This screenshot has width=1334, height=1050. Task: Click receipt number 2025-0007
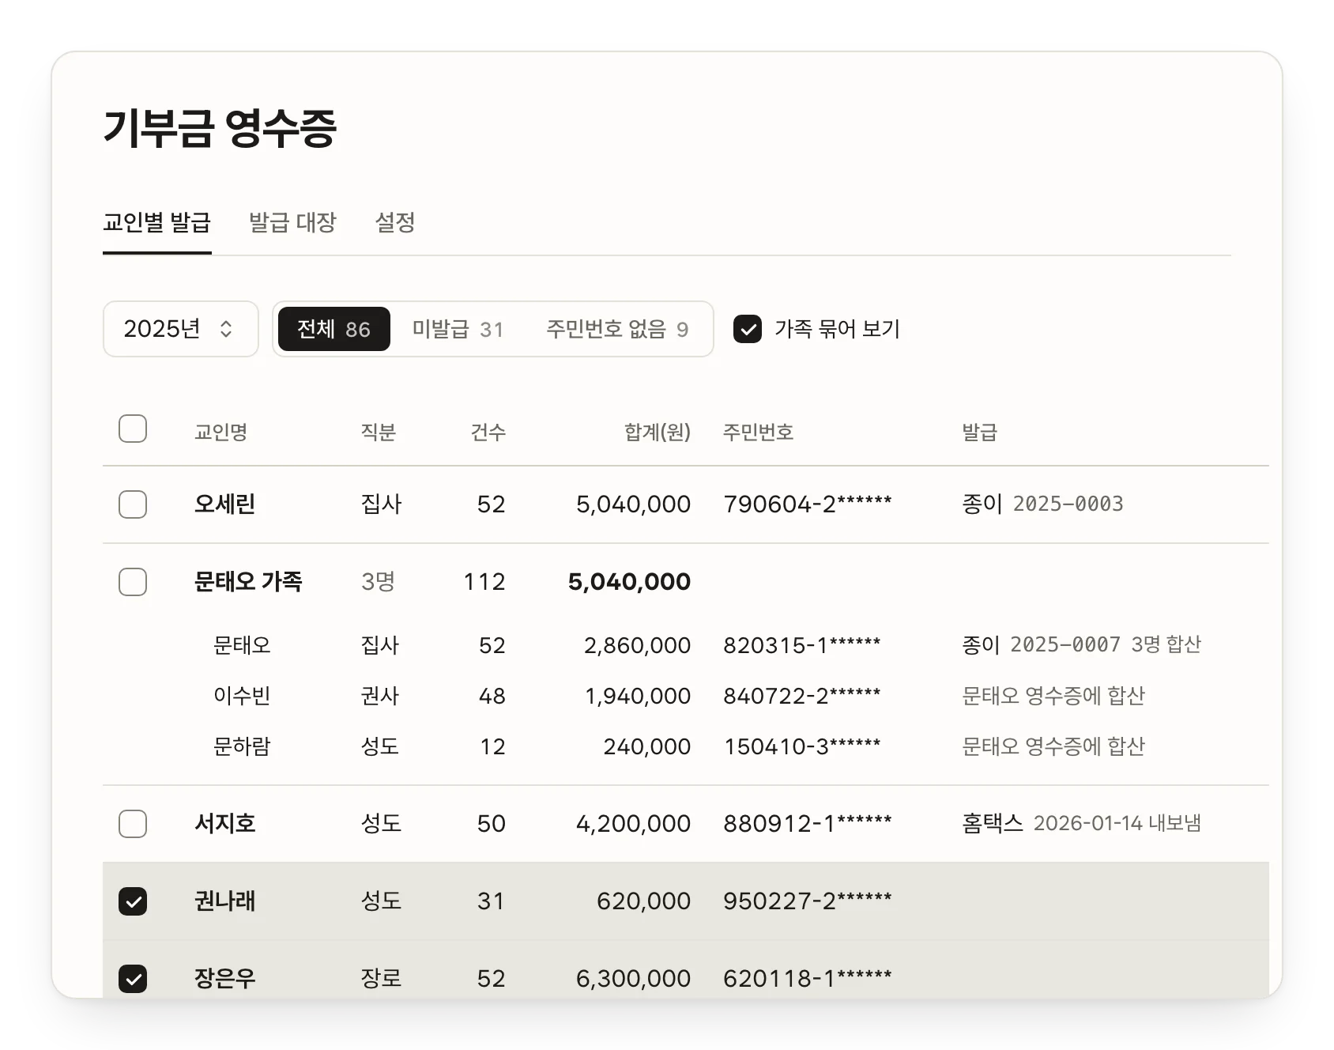1065,644
